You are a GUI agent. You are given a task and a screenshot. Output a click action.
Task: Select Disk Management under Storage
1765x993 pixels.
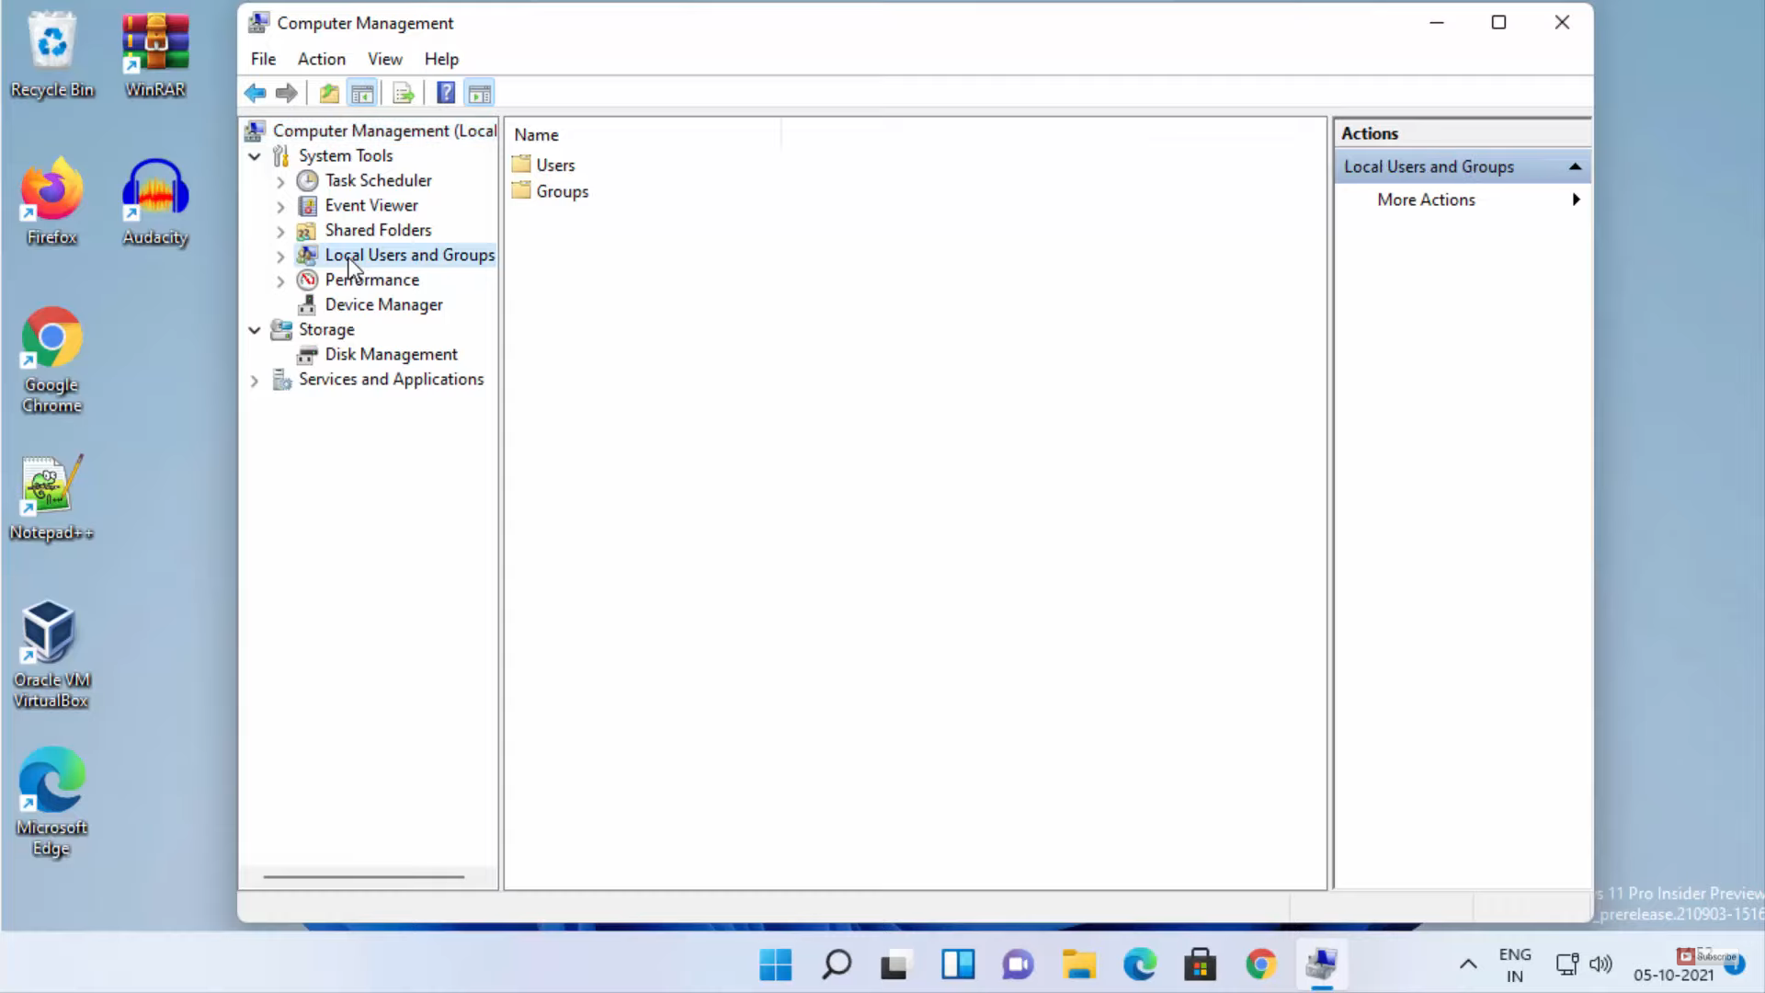(391, 354)
